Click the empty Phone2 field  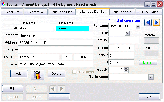point(121,55)
